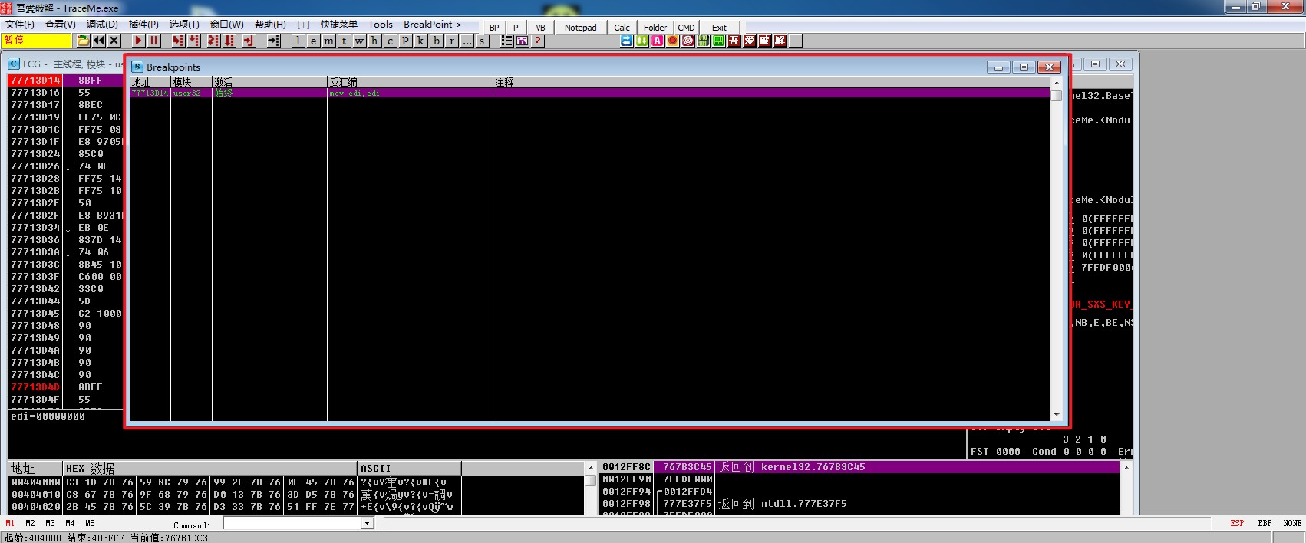Click the blue swap arrows plugin icon
Image resolution: width=1306 pixels, height=543 pixels.
[x=627, y=41]
